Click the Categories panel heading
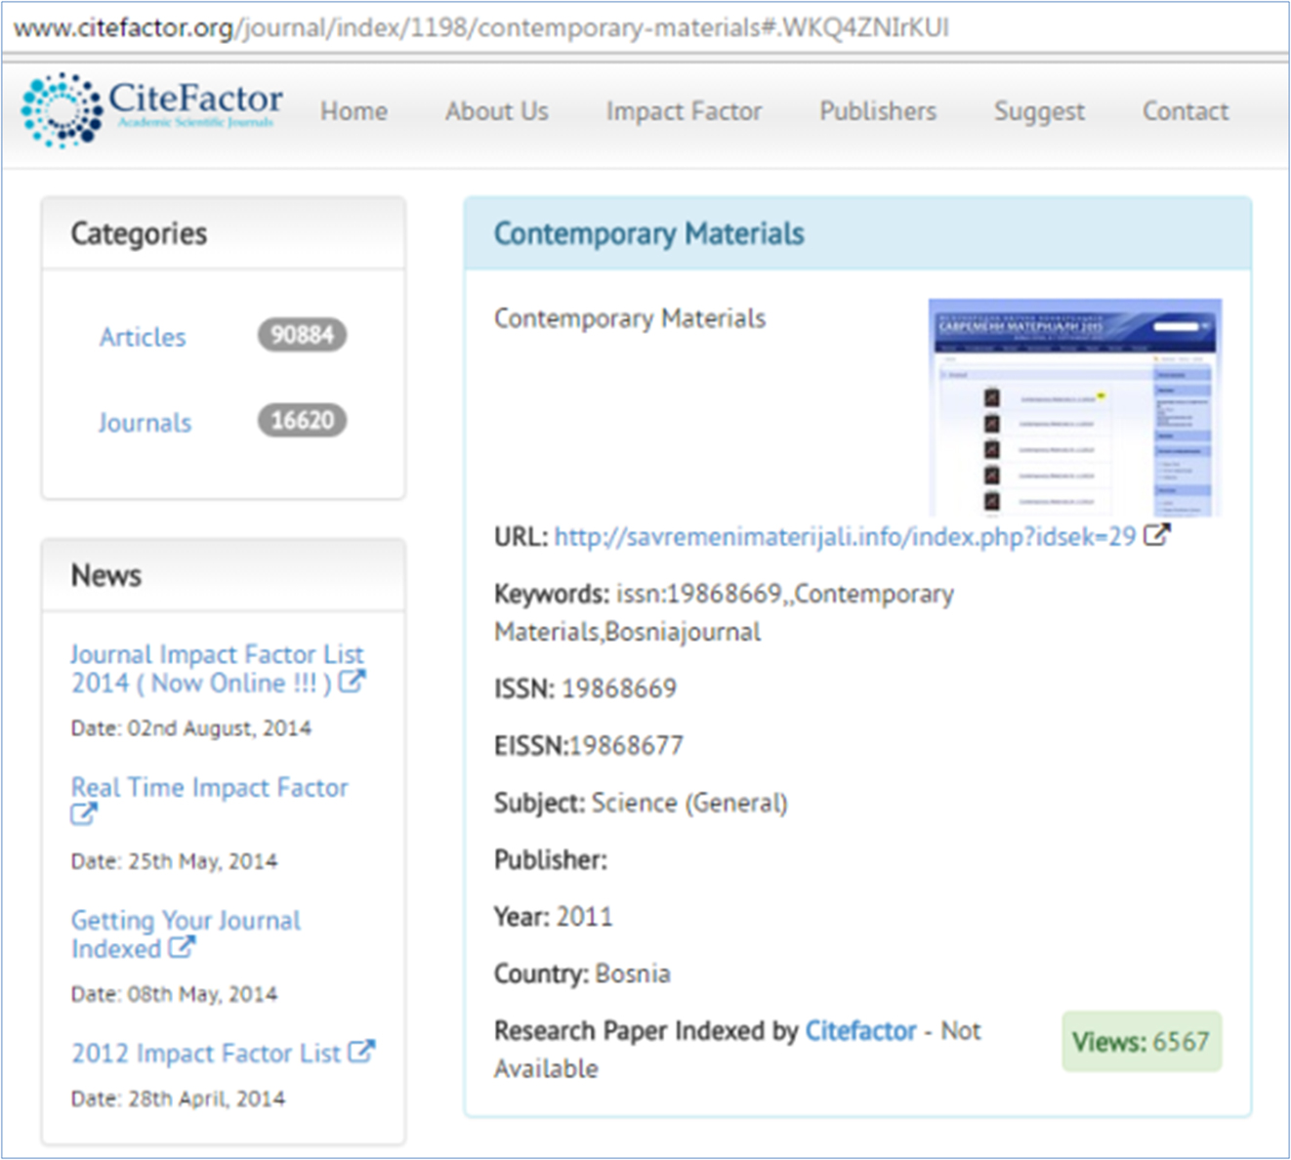This screenshot has height=1160, width=1291. pyautogui.click(x=139, y=233)
